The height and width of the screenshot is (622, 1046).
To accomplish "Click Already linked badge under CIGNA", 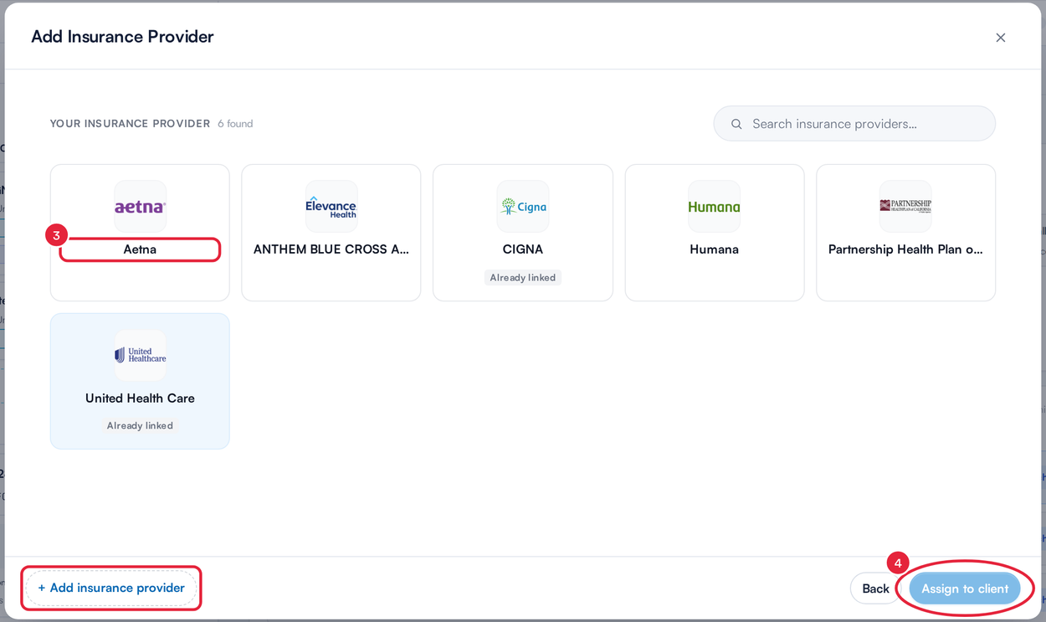I will click(523, 277).
